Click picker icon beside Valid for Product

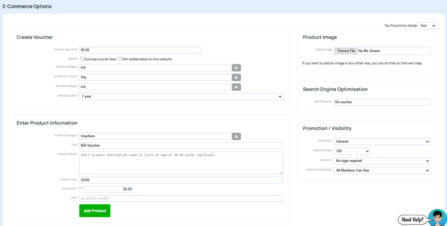(x=236, y=77)
